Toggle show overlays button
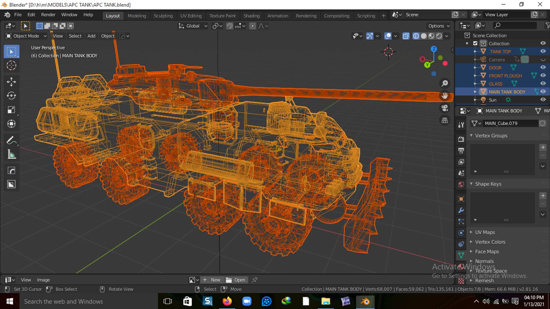The width and height of the screenshot is (550, 309). point(388,36)
